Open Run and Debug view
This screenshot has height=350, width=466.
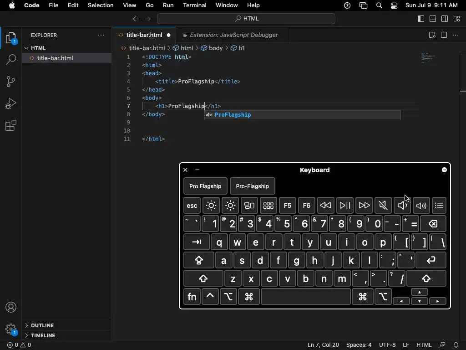point(11,103)
